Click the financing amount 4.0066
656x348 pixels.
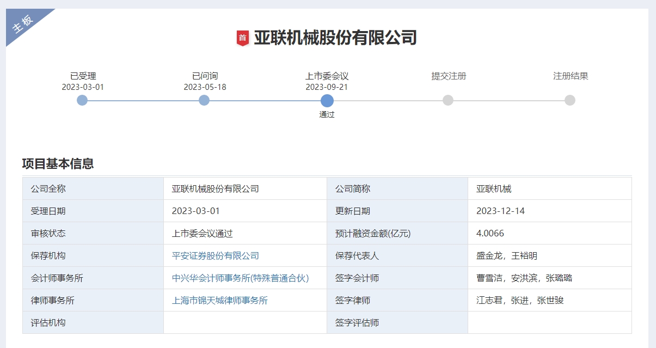(490, 234)
